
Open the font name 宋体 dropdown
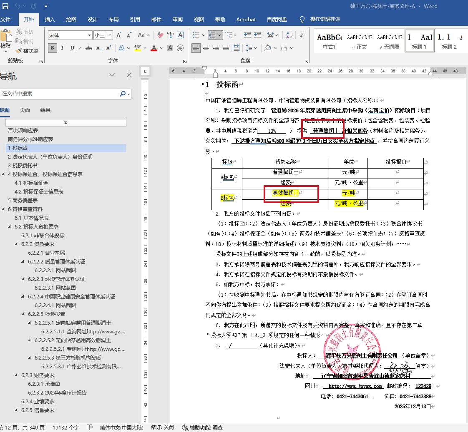[x=89, y=35]
